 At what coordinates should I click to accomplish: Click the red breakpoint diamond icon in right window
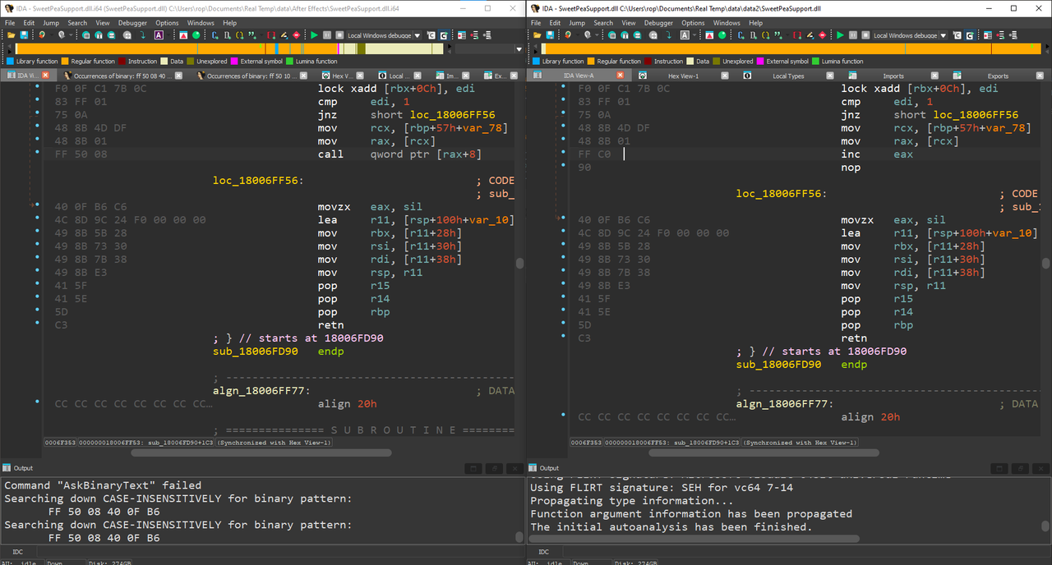823,35
